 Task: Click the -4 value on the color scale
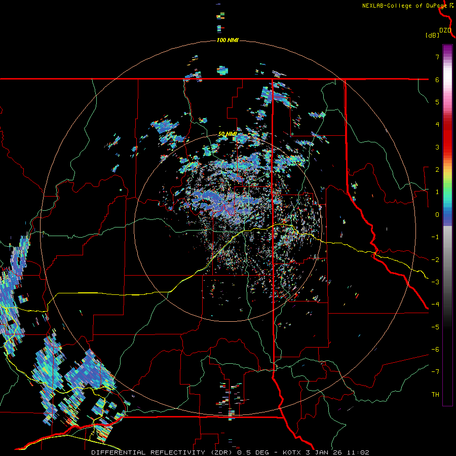435,305
